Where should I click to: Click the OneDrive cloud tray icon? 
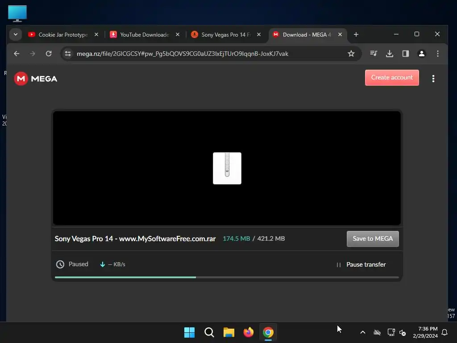(x=377, y=332)
